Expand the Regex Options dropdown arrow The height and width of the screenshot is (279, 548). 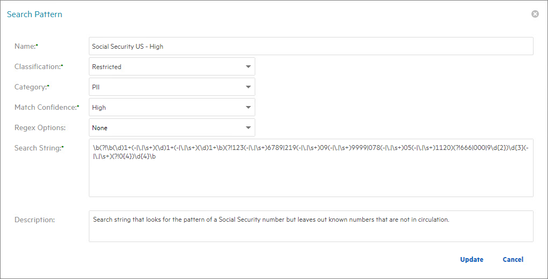[248, 128]
